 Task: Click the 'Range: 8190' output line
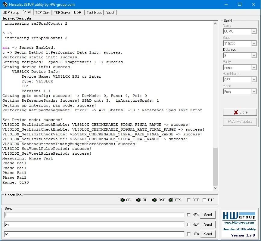pos(16,182)
